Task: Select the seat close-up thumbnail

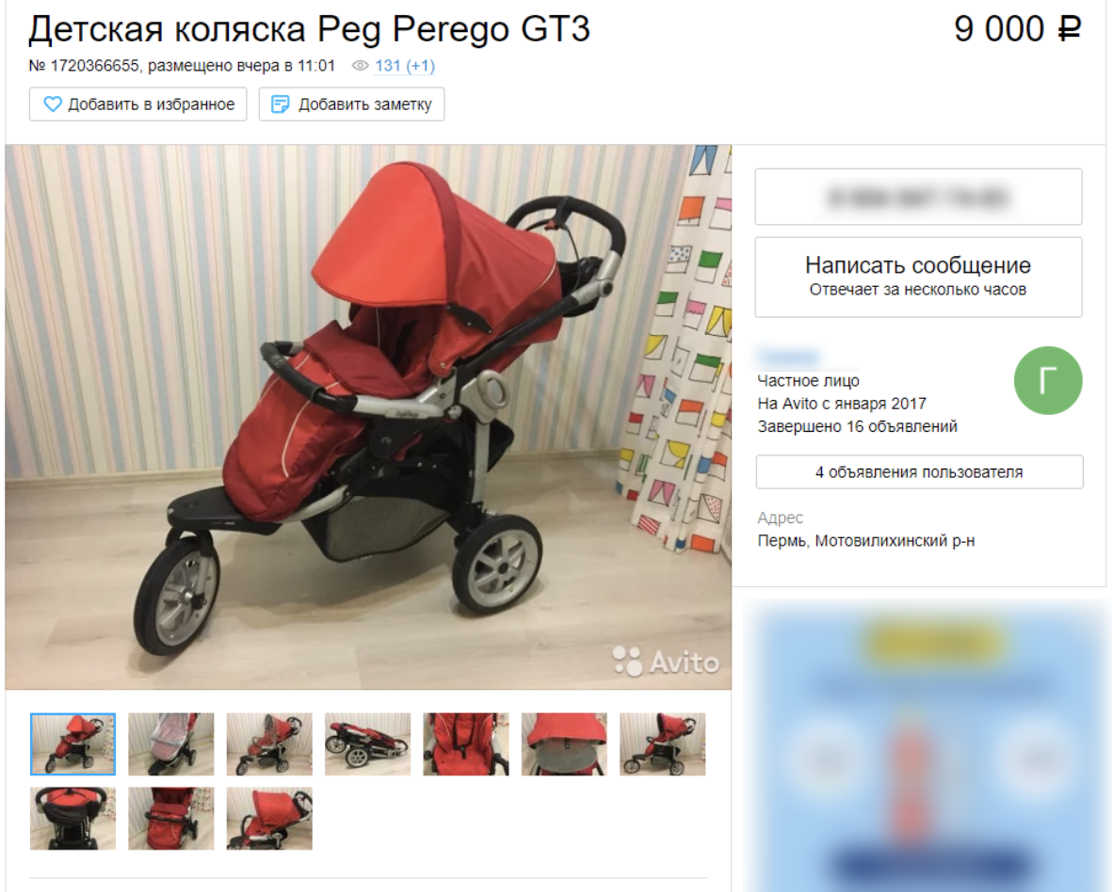Action: [466, 744]
